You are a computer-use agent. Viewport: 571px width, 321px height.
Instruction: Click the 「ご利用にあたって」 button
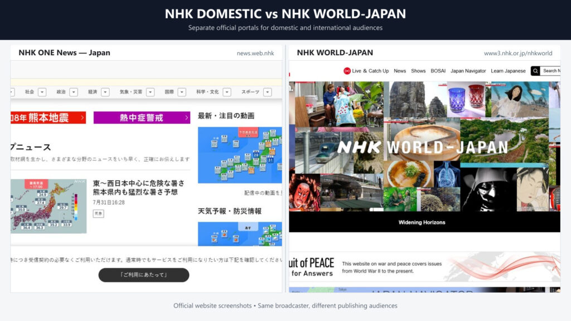pyautogui.click(x=144, y=275)
